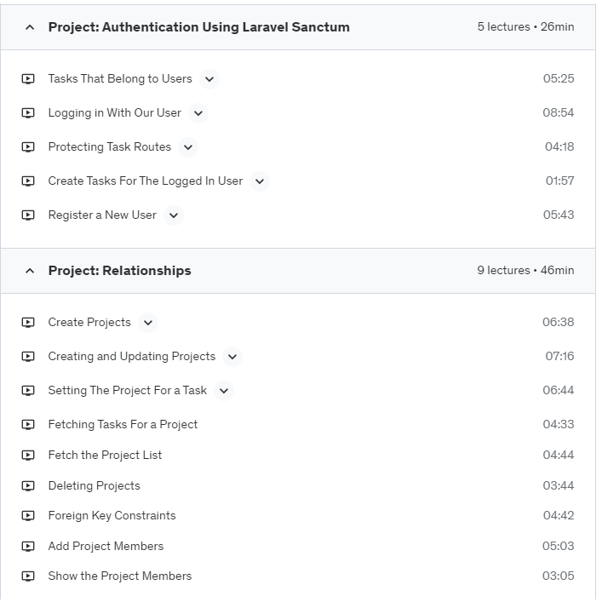602x602 pixels.
Task: Open Fetch the Project List lecture
Action: coord(105,456)
